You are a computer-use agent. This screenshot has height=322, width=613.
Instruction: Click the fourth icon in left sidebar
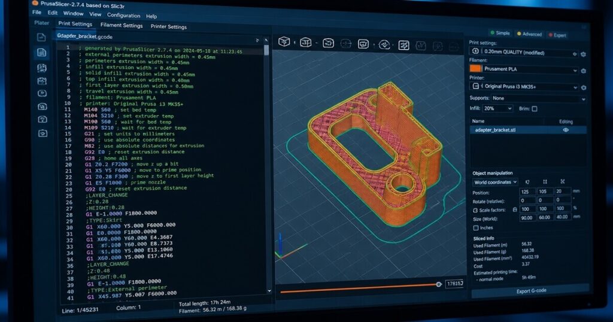click(42, 81)
